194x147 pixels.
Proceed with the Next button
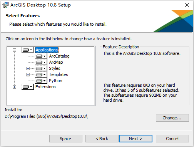136,139
